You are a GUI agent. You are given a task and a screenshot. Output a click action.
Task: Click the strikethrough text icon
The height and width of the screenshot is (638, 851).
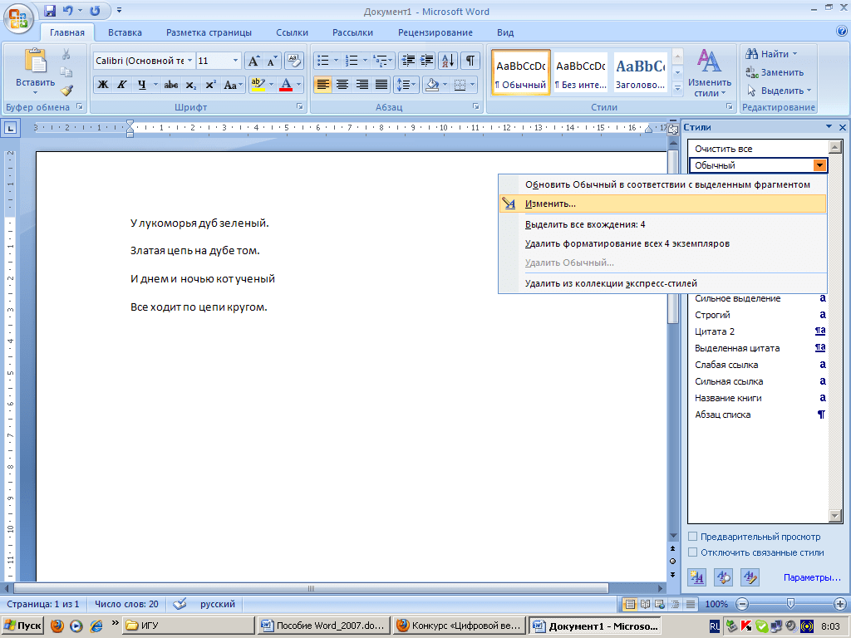pos(171,85)
